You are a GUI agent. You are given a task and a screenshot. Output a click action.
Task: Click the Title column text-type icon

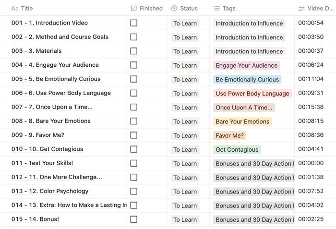(x=15, y=8)
